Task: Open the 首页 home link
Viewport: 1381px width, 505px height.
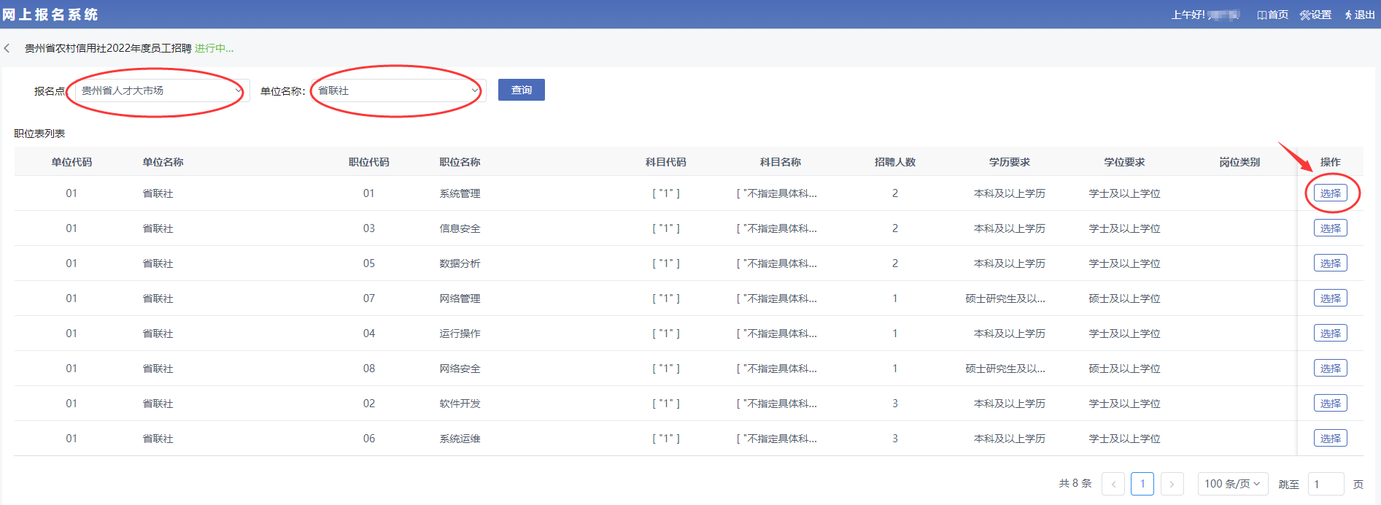Action: (x=1272, y=15)
